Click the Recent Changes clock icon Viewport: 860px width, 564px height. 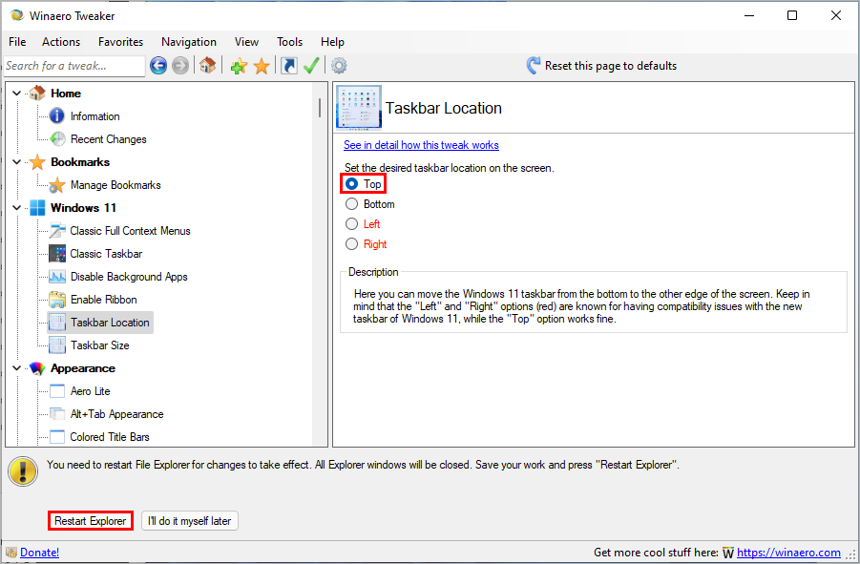57,139
